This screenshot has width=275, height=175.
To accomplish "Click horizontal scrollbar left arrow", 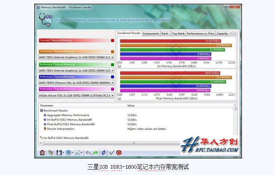I will pyautogui.click(x=41, y=143).
